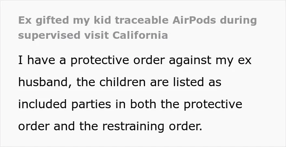Select the word "parties" in the paragraph
This screenshot has height=147, width=286.
91,105
